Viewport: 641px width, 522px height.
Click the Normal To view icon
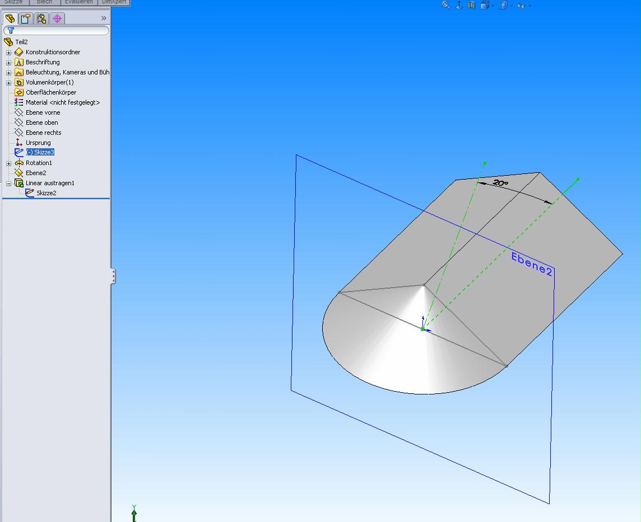(x=459, y=5)
